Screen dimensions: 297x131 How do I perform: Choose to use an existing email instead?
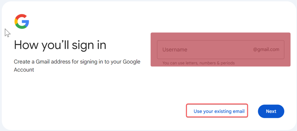(219, 111)
